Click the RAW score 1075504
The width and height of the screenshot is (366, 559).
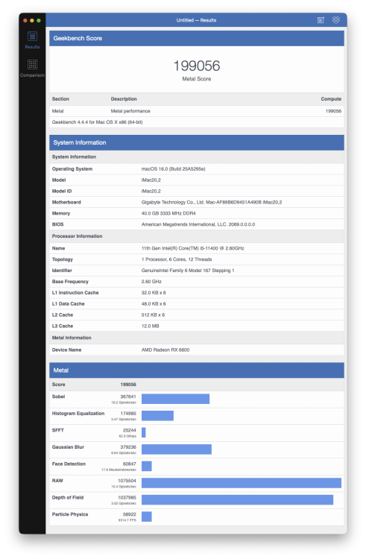click(127, 481)
